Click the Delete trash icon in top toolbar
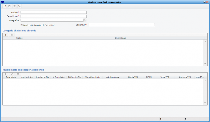The image size is (210, 122). click(x=15, y=6)
